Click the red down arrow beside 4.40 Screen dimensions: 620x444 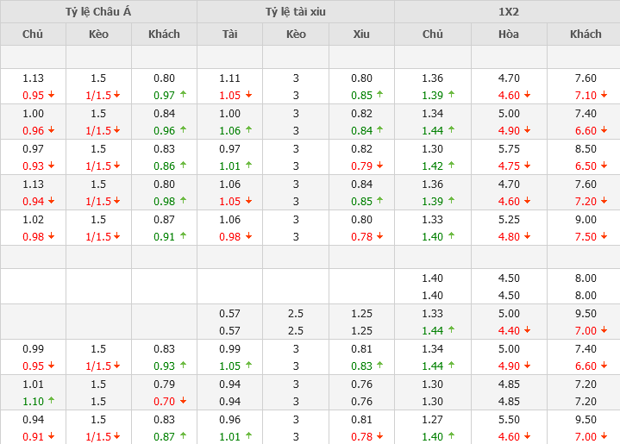pos(528,330)
